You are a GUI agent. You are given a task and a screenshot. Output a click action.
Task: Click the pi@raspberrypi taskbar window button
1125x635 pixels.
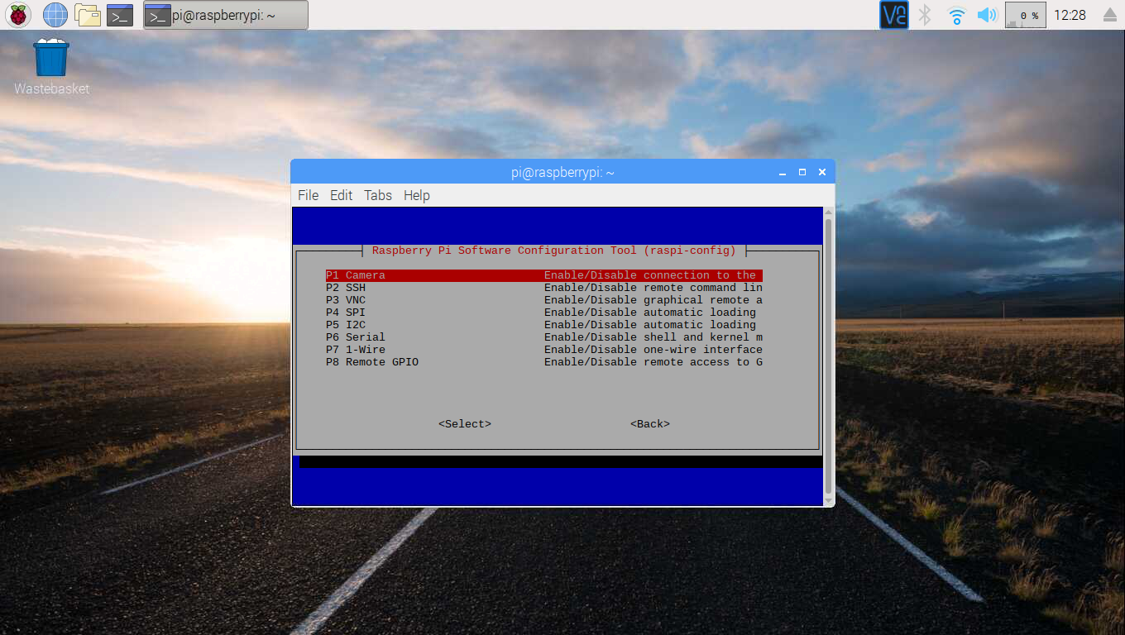[x=226, y=15]
